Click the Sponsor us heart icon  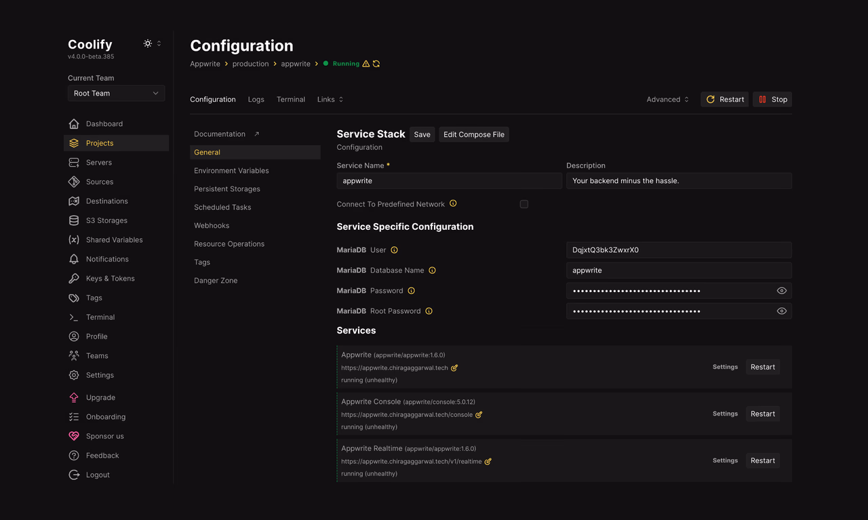[74, 436]
